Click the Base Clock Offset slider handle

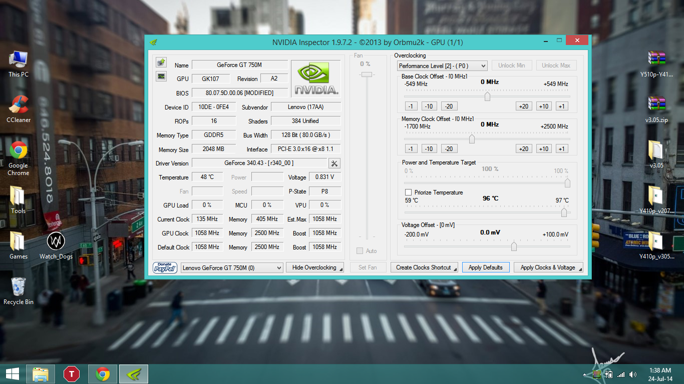pyautogui.click(x=487, y=96)
